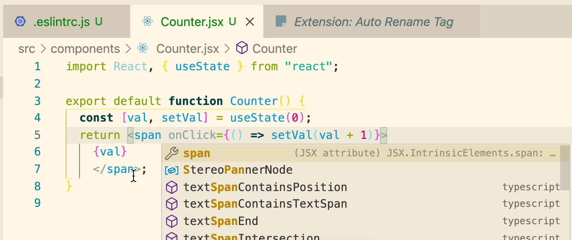The height and width of the screenshot is (240, 572).
Task: Close the Counter.jsx editor tab
Action: pyautogui.click(x=250, y=22)
